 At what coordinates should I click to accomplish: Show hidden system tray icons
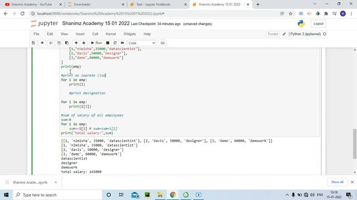coord(287,195)
